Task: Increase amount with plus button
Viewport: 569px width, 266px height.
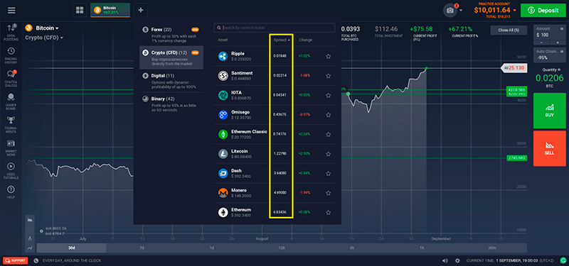Action: click(x=558, y=43)
